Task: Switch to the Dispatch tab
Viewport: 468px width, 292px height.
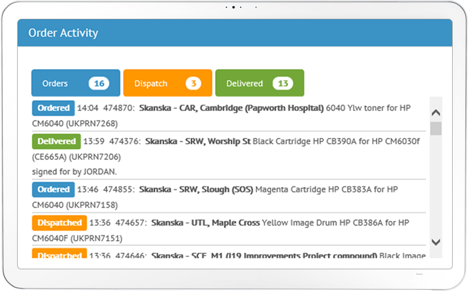Action: [168, 83]
